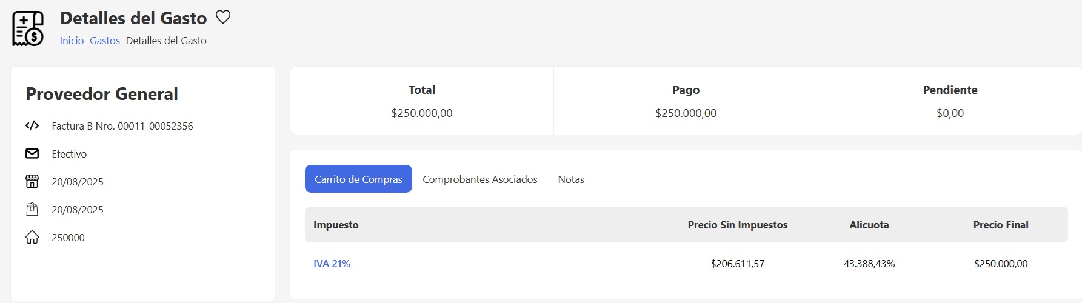Toggle the heart favorite icon
This screenshot has height=303, width=1082.
click(223, 18)
